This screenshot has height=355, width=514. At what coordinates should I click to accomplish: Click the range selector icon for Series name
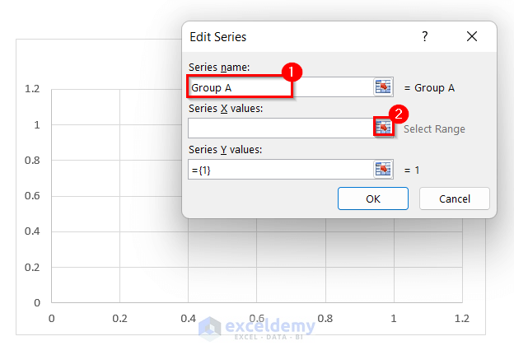383,87
